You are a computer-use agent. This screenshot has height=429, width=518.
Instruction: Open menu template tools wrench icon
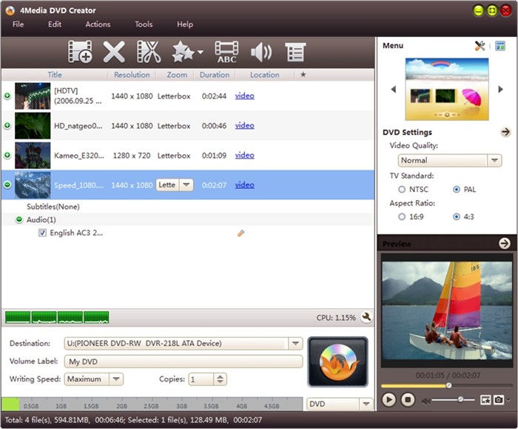pyautogui.click(x=480, y=46)
